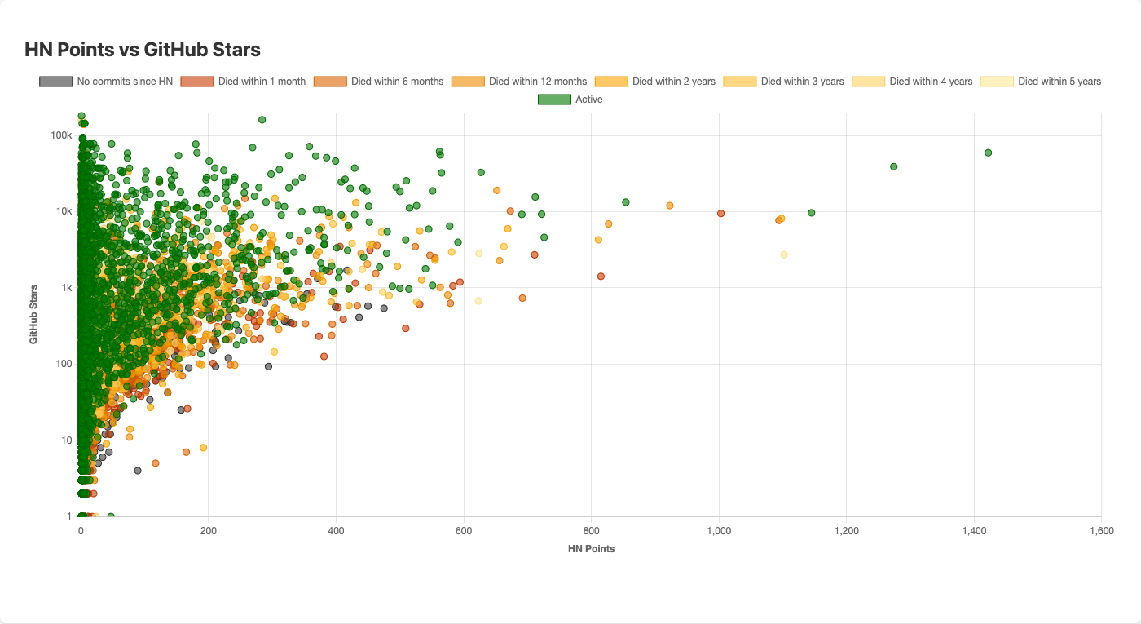Select the rightmost green outlier point
Image resolution: width=1141 pixels, height=624 pixels.
coord(988,151)
